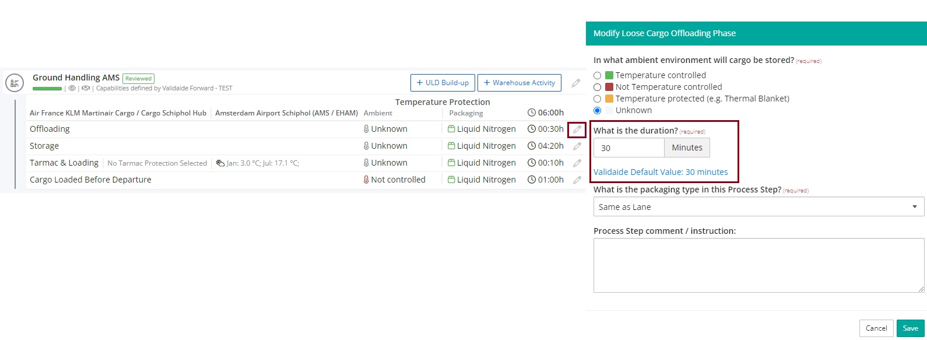Click packaging icon in Cargo Loaded row
Viewport: 927px width, 340px height.
coord(451,180)
